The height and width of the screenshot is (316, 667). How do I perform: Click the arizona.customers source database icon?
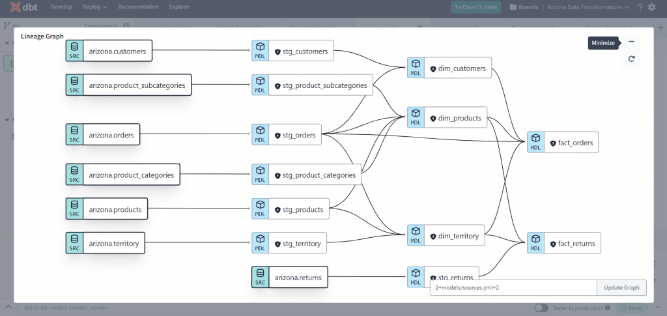74,48
